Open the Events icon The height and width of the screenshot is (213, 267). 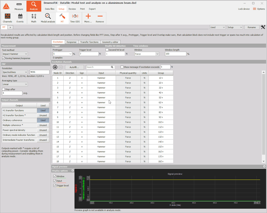[x=20, y=18]
